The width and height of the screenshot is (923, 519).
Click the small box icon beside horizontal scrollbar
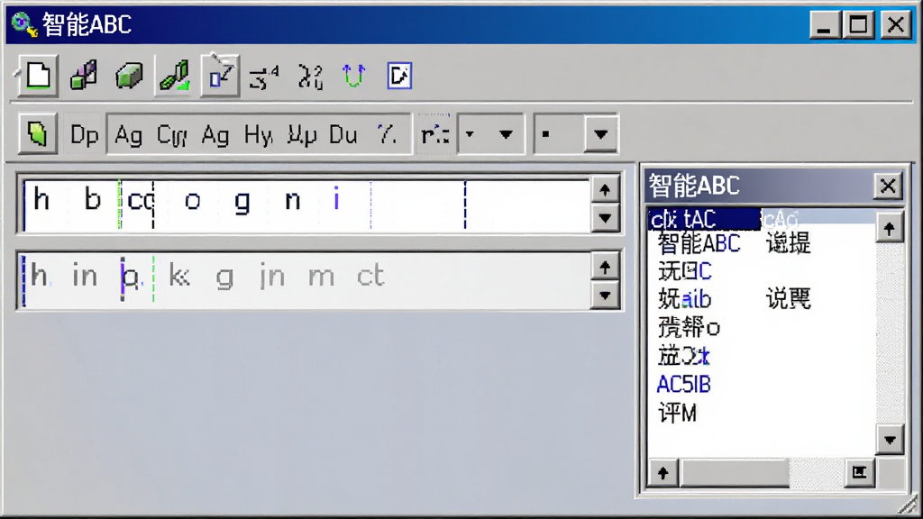click(859, 472)
